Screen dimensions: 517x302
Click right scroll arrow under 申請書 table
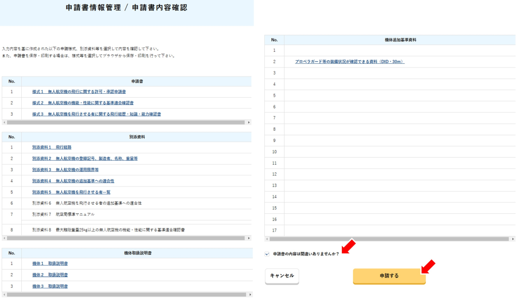click(x=249, y=123)
